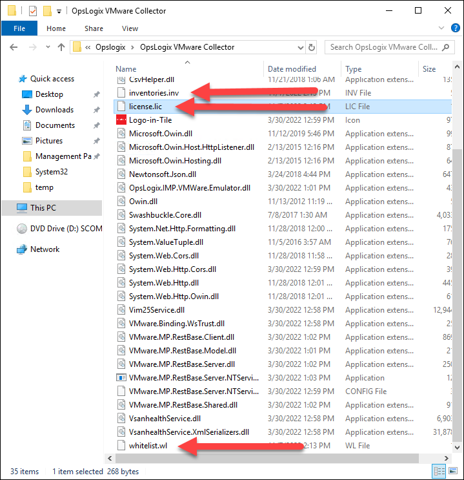
Task: Sort by the Date modified column
Action: coord(292,69)
